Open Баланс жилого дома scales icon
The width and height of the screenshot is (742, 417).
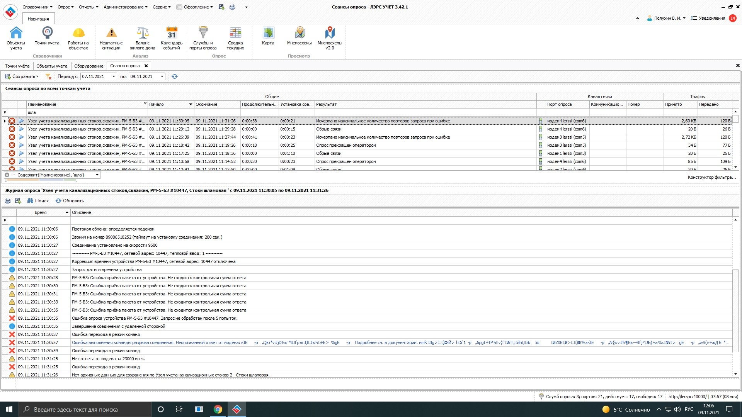tap(143, 38)
